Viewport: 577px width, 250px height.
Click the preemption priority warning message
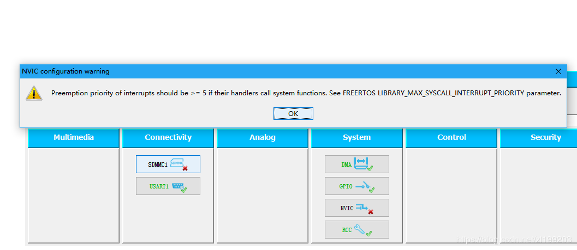[306, 93]
